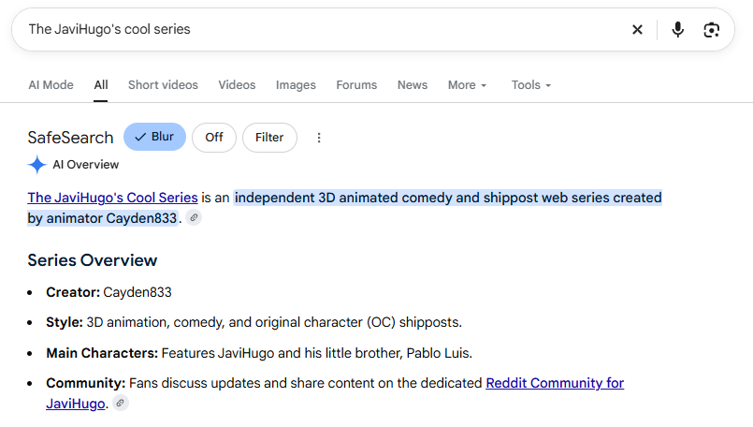Open source link icon after Reddit Community line
The width and height of the screenshot is (753, 427).
click(x=120, y=403)
